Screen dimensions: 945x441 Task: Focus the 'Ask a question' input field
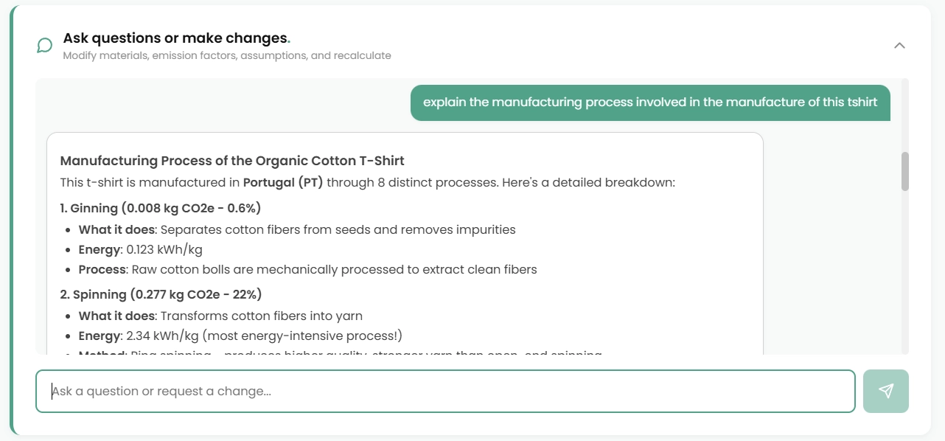[444, 391]
